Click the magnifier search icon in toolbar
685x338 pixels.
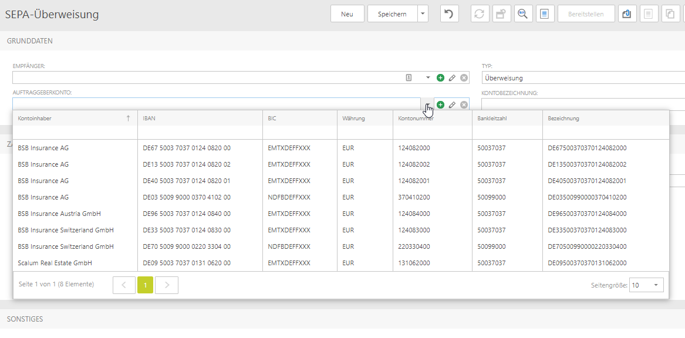pos(523,14)
